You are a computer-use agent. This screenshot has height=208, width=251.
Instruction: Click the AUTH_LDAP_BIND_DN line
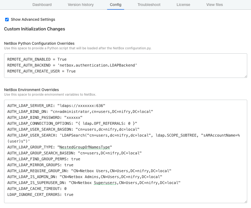pyautogui.click(x=80, y=112)
